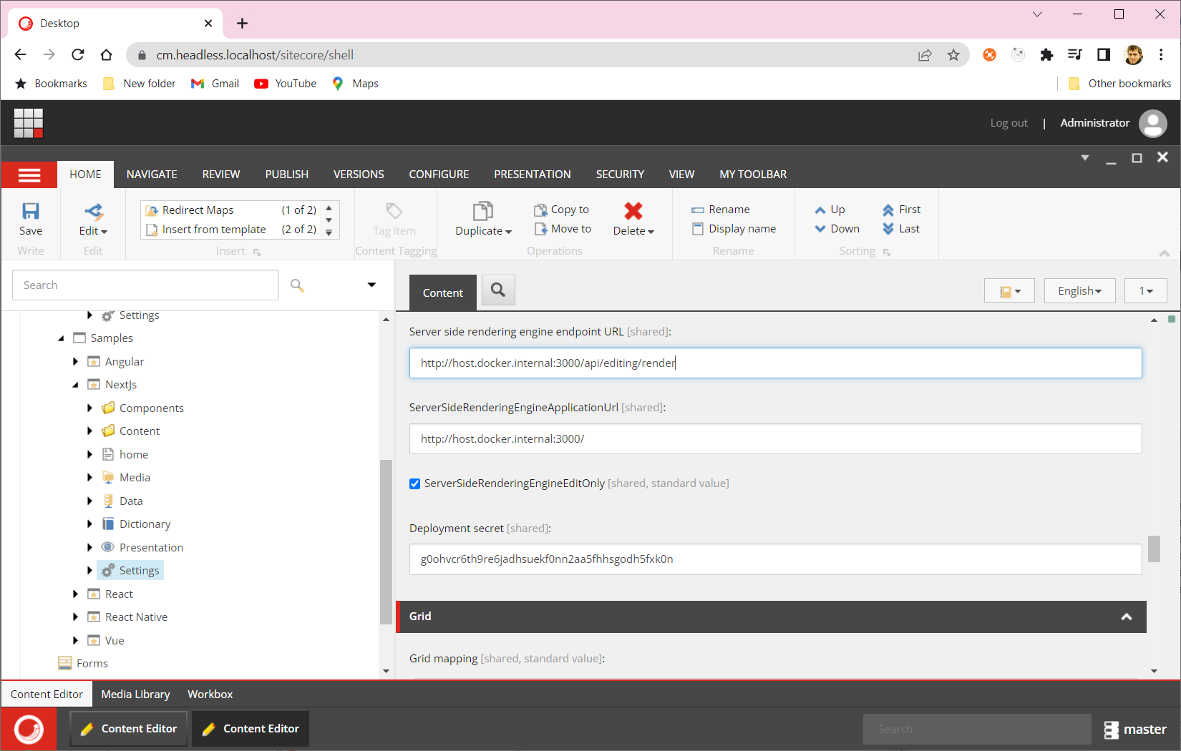Select the Move to operation icon
The height and width of the screenshot is (751, 1181).
coord(539,229)
